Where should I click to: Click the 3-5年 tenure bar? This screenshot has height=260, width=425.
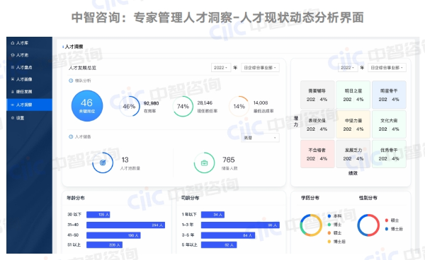(x=228, y=235)
